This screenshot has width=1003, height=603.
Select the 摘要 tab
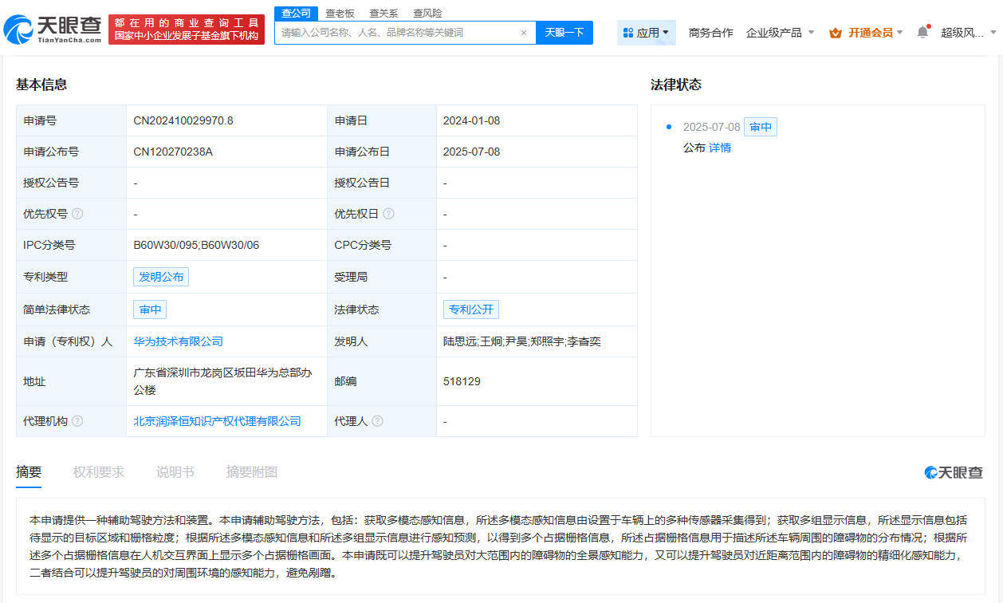[29, 472]
